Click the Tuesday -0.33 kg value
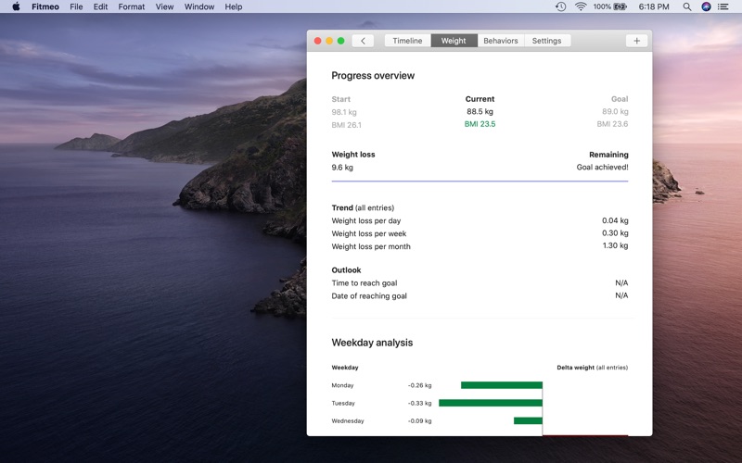Image resolution: width=742 pixels, height=463 pixels. [420, 403]
